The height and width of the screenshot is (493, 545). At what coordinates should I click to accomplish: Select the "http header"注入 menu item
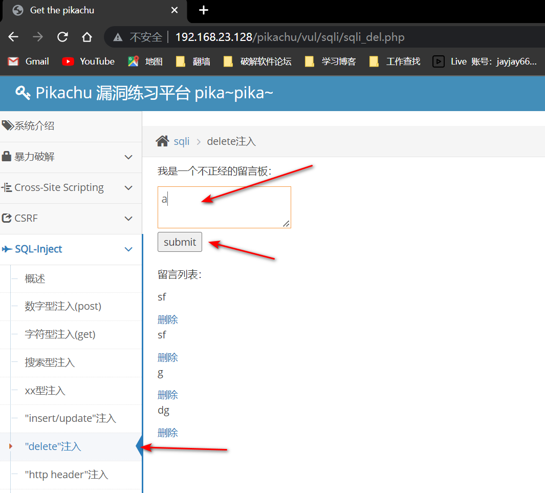tap(67, 475)
